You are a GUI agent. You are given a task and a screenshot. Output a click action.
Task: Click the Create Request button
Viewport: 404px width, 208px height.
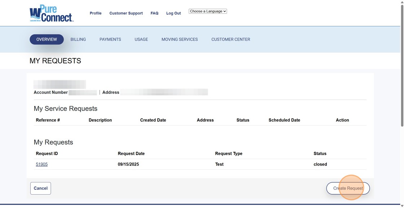tap(348, 188)
